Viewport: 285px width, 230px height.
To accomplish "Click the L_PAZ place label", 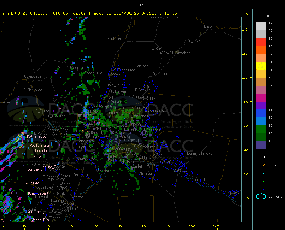I will point(235,194).
